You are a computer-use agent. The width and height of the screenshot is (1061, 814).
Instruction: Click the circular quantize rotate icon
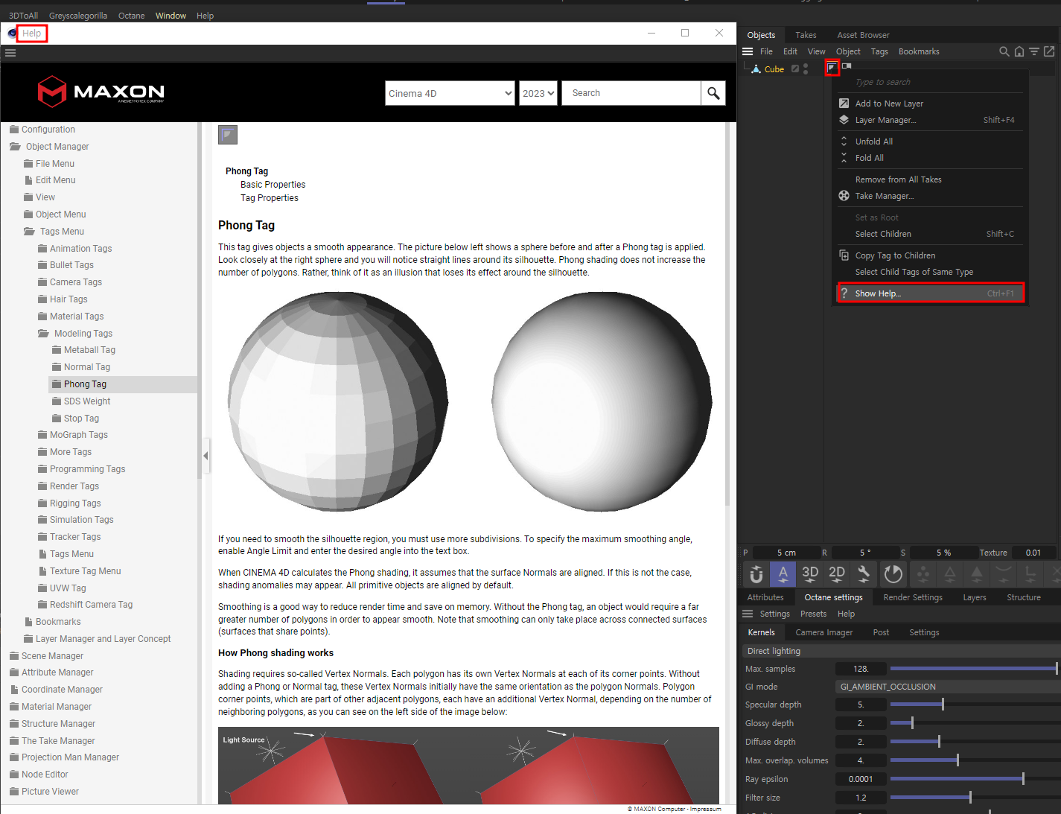point(893,574)
